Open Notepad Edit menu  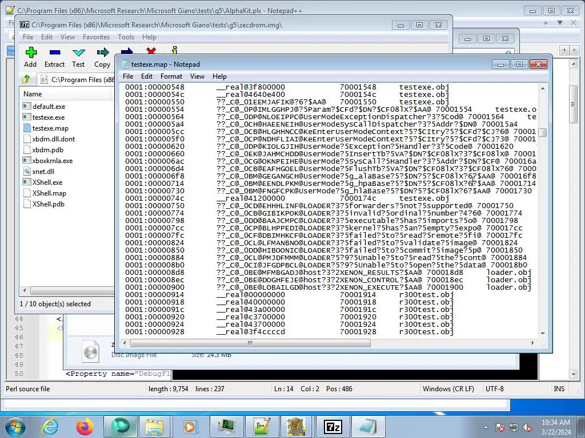(147, 76)
